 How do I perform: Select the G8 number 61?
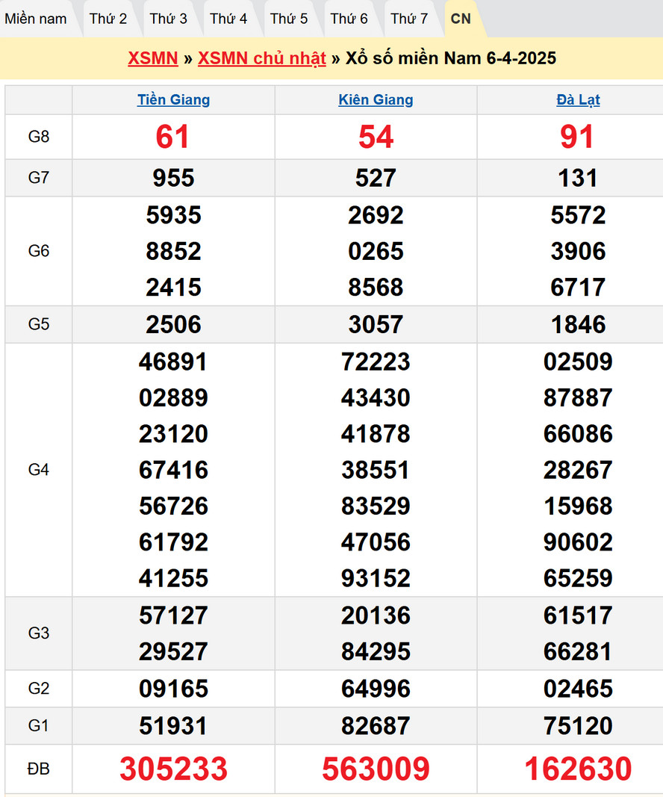pyautogui.click(x=173, y=137)
